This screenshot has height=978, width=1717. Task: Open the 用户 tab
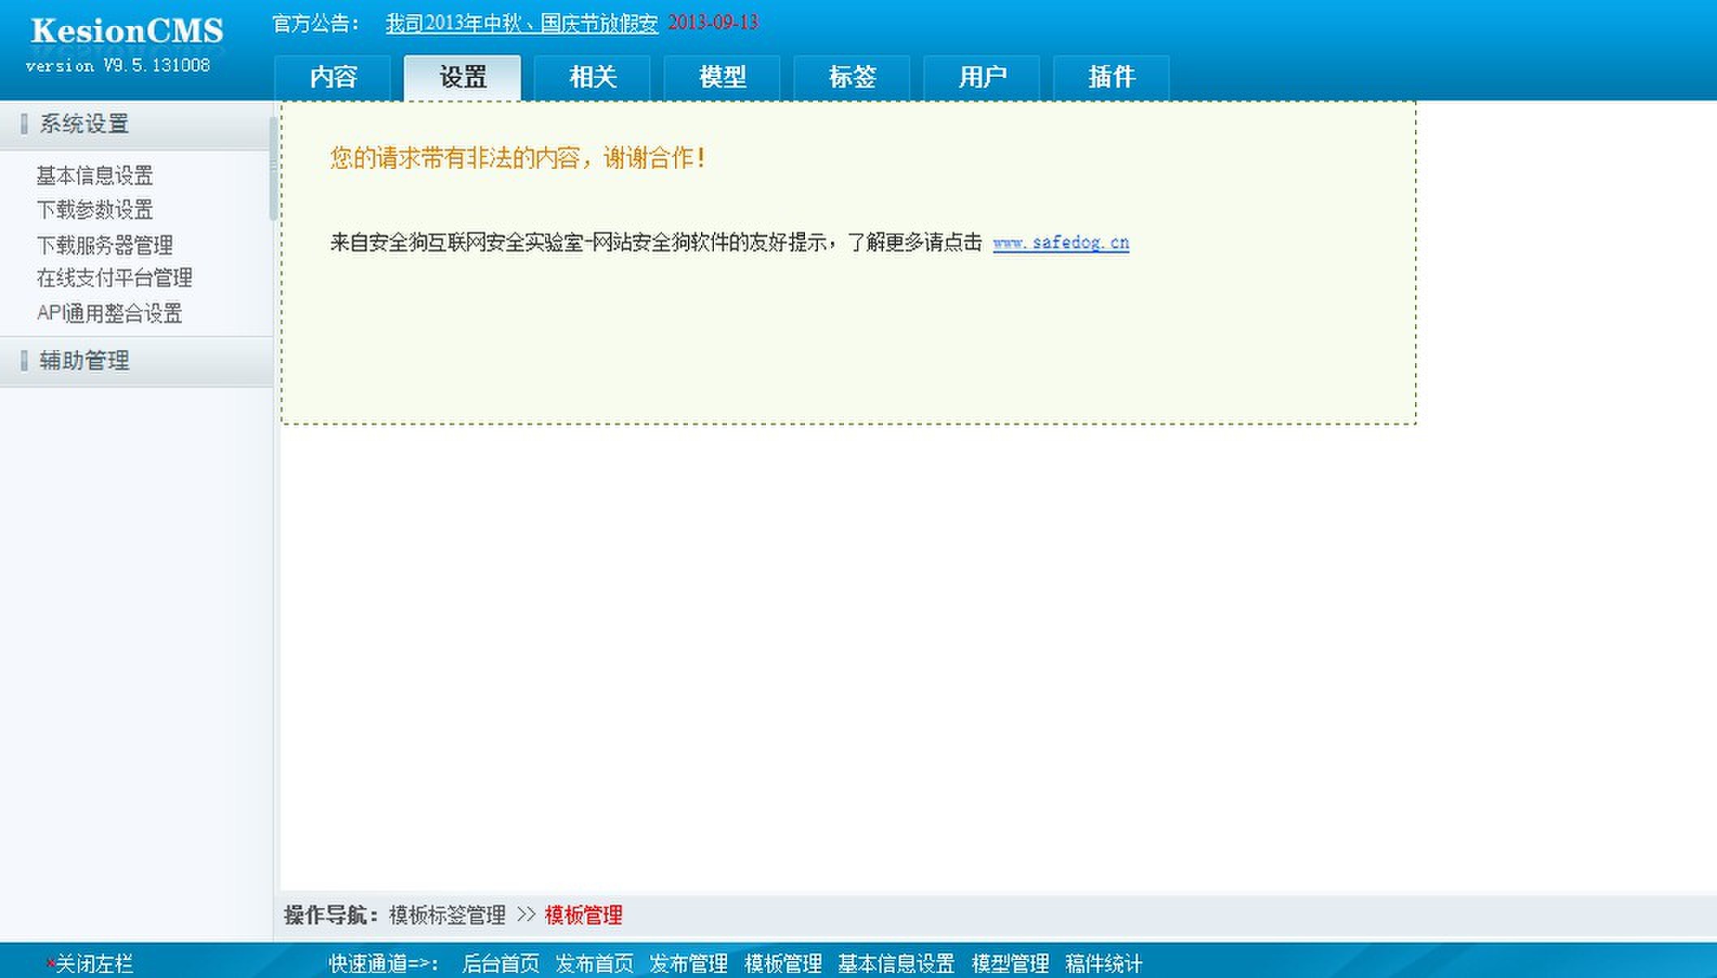(982, 77)
